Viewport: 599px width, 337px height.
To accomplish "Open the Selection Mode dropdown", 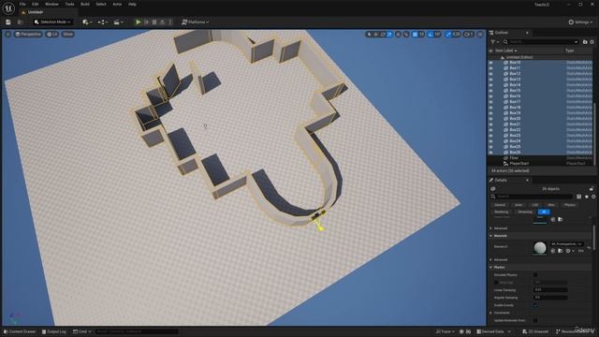I will click(52, 22).
